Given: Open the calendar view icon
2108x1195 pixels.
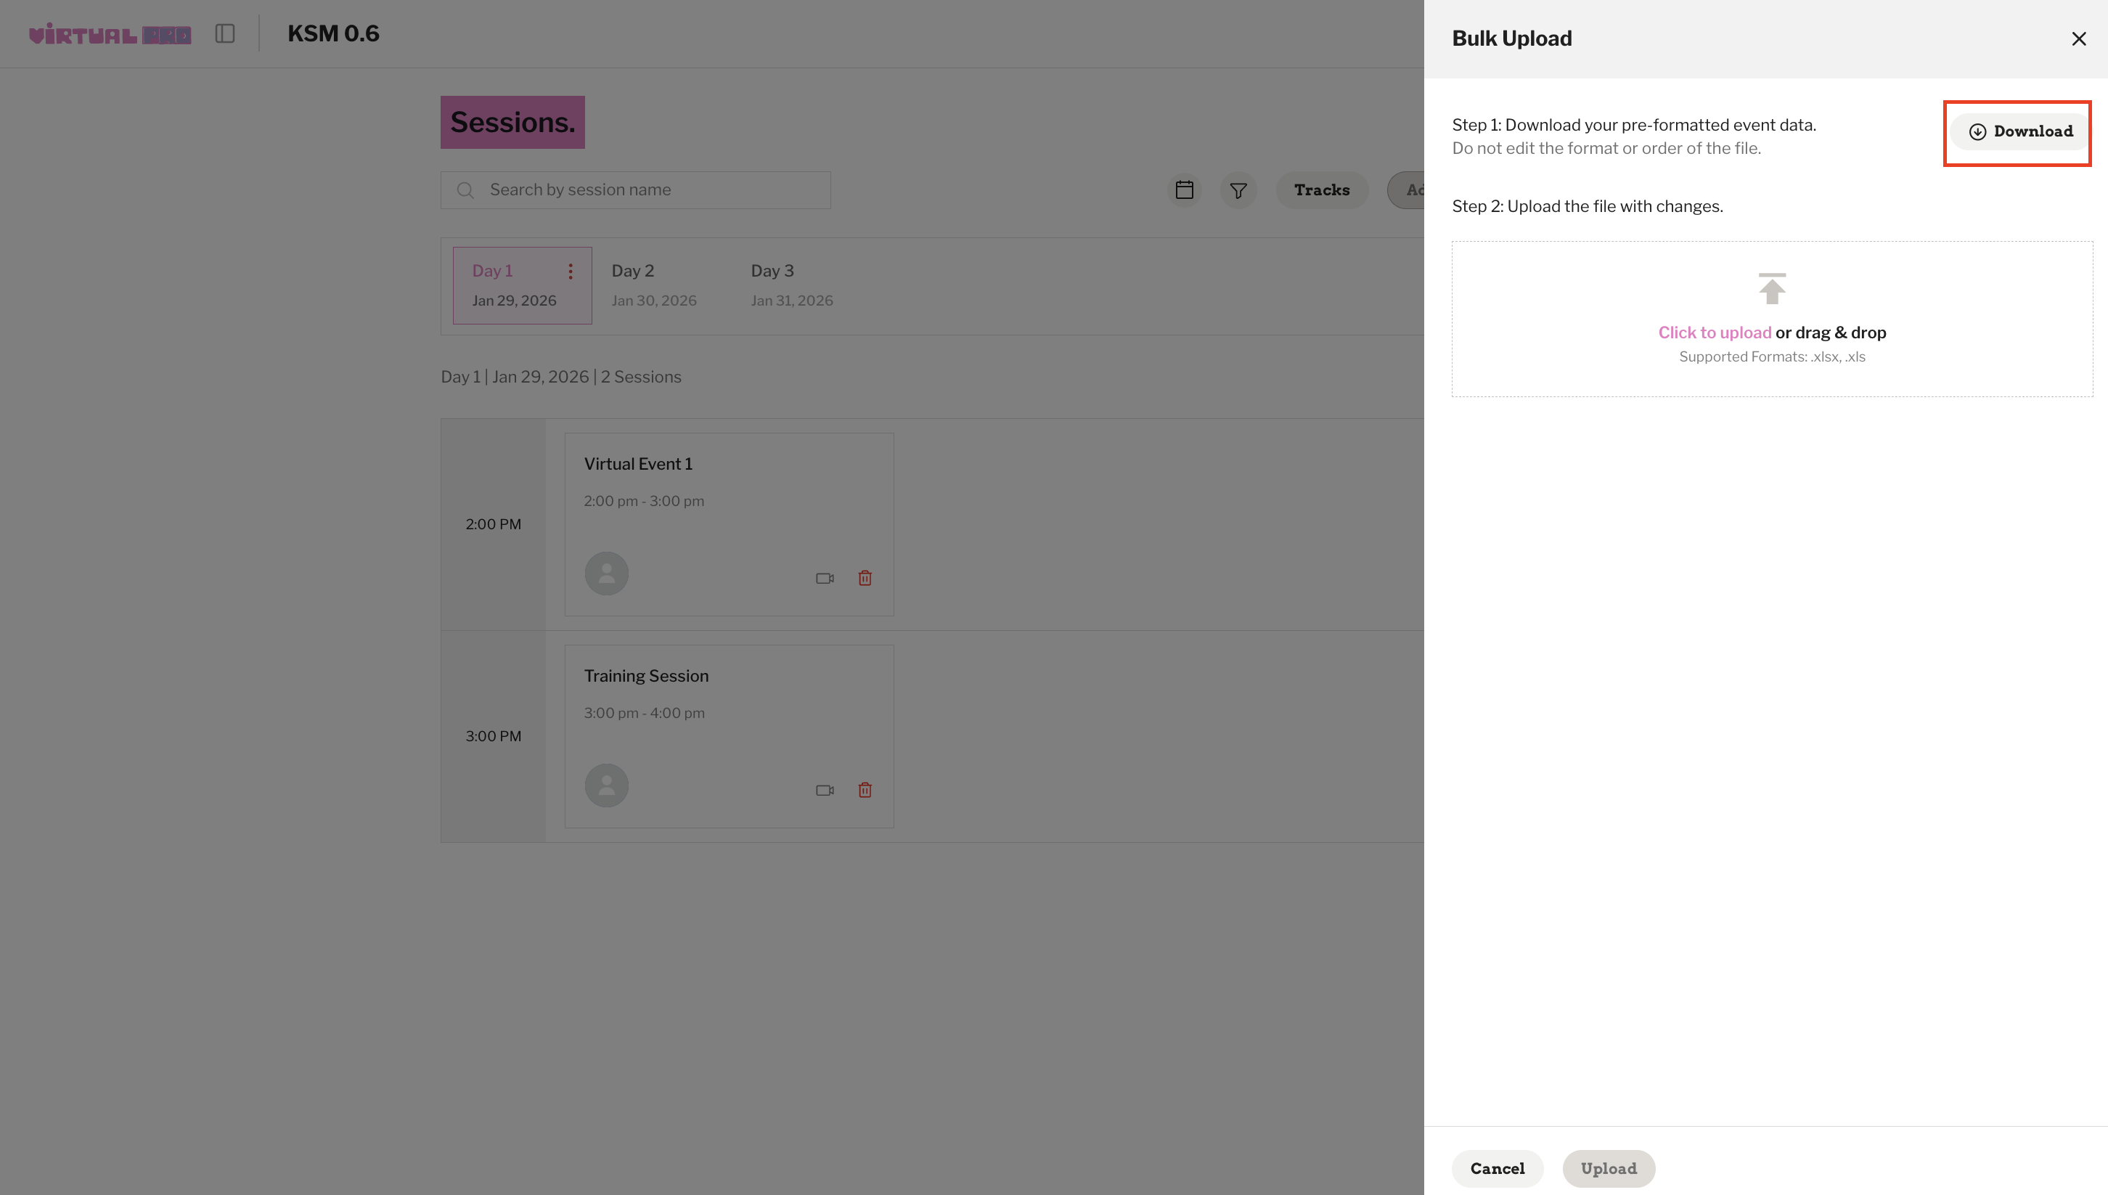Looking at the screenshot, I should [x=1184, y=189].
